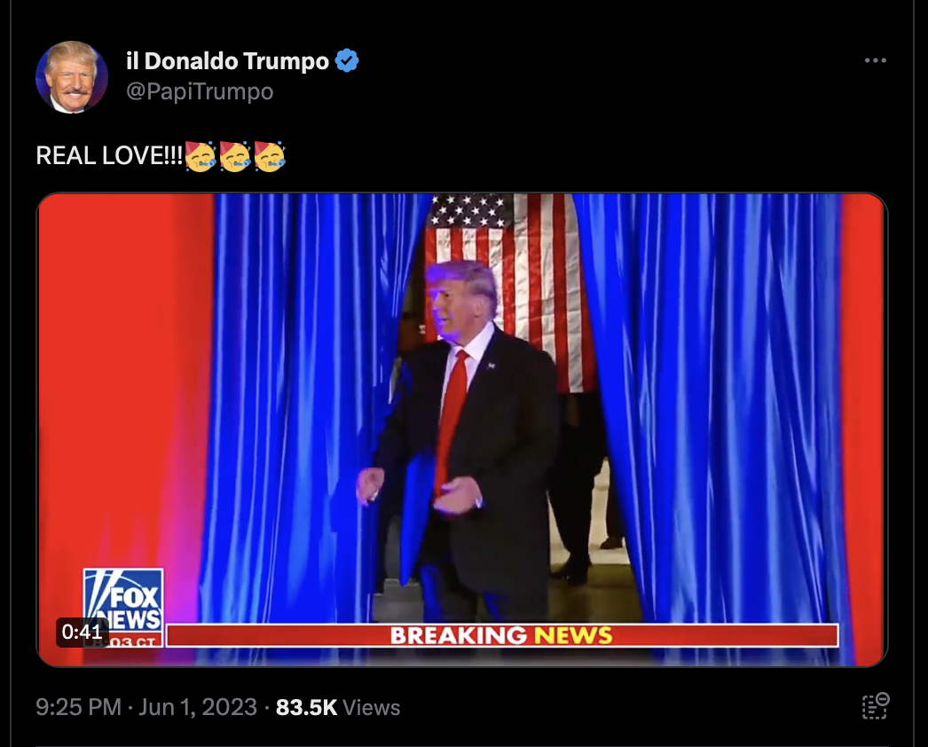
Task: Open the three-dot more options menu
Action: pyautogui.click(x=875, y=60)
